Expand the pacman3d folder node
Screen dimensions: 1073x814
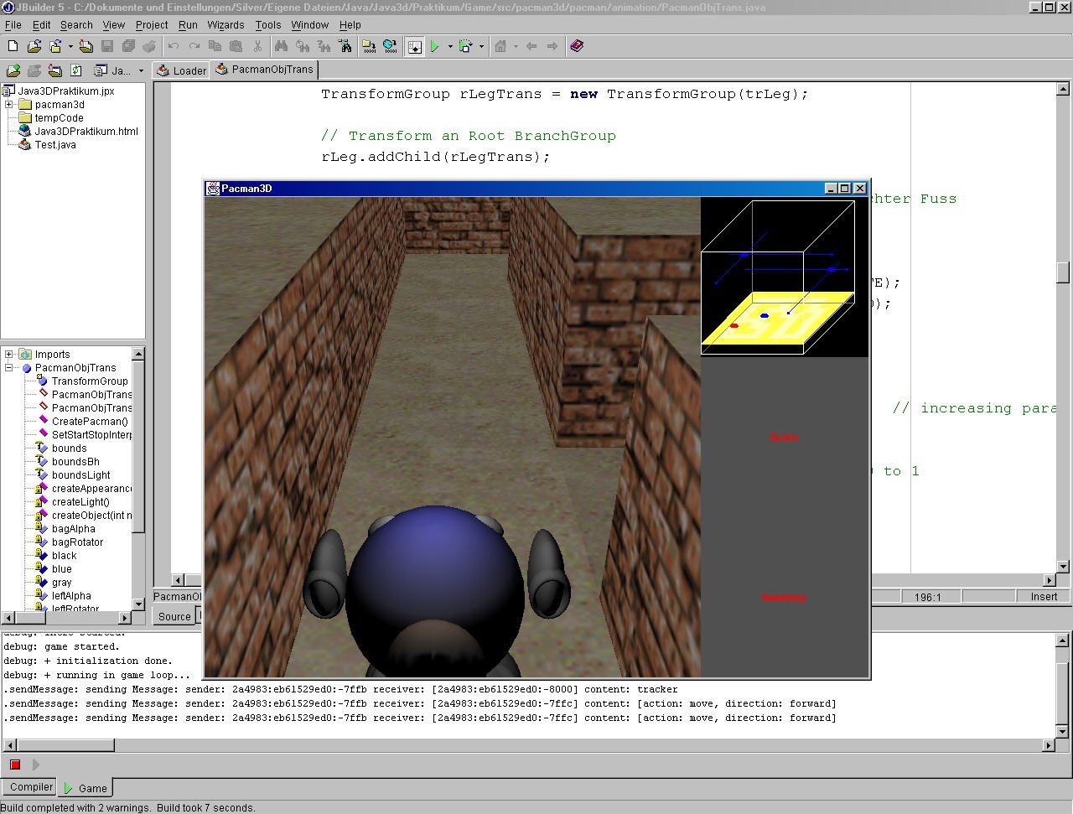tap(9, 105)
